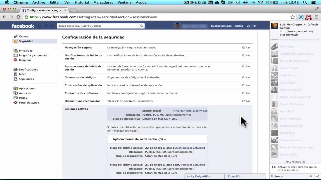Click Chrome back arrow
Screen dimensions: 321x180
[4, 17]
